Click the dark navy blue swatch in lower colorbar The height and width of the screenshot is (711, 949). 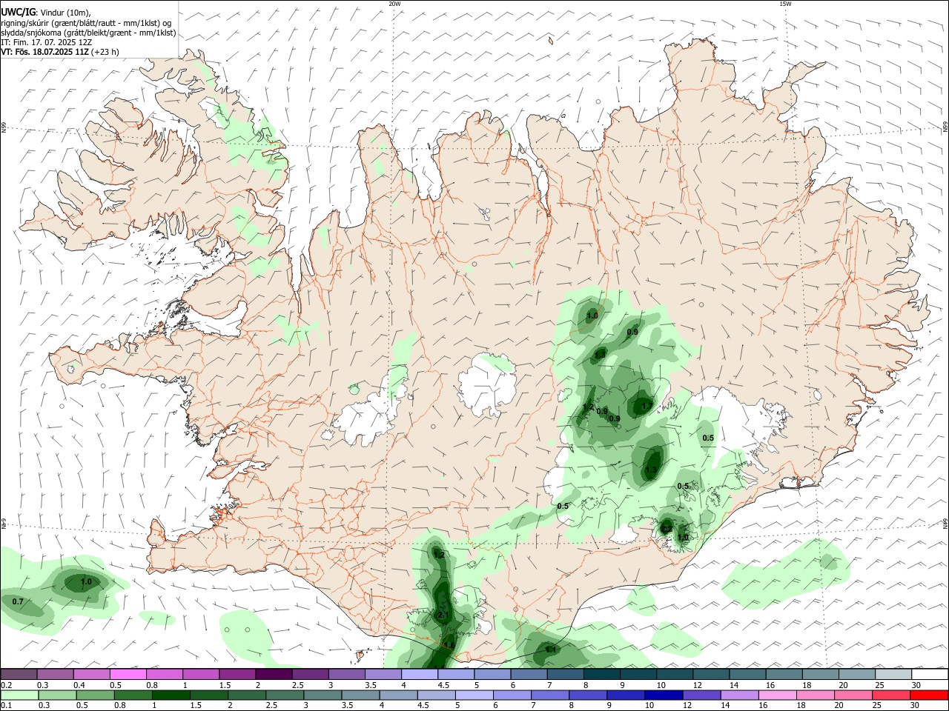click(664, 695)
